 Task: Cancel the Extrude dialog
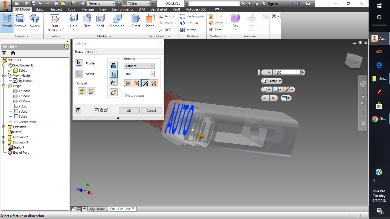click(x=151, y=111)
